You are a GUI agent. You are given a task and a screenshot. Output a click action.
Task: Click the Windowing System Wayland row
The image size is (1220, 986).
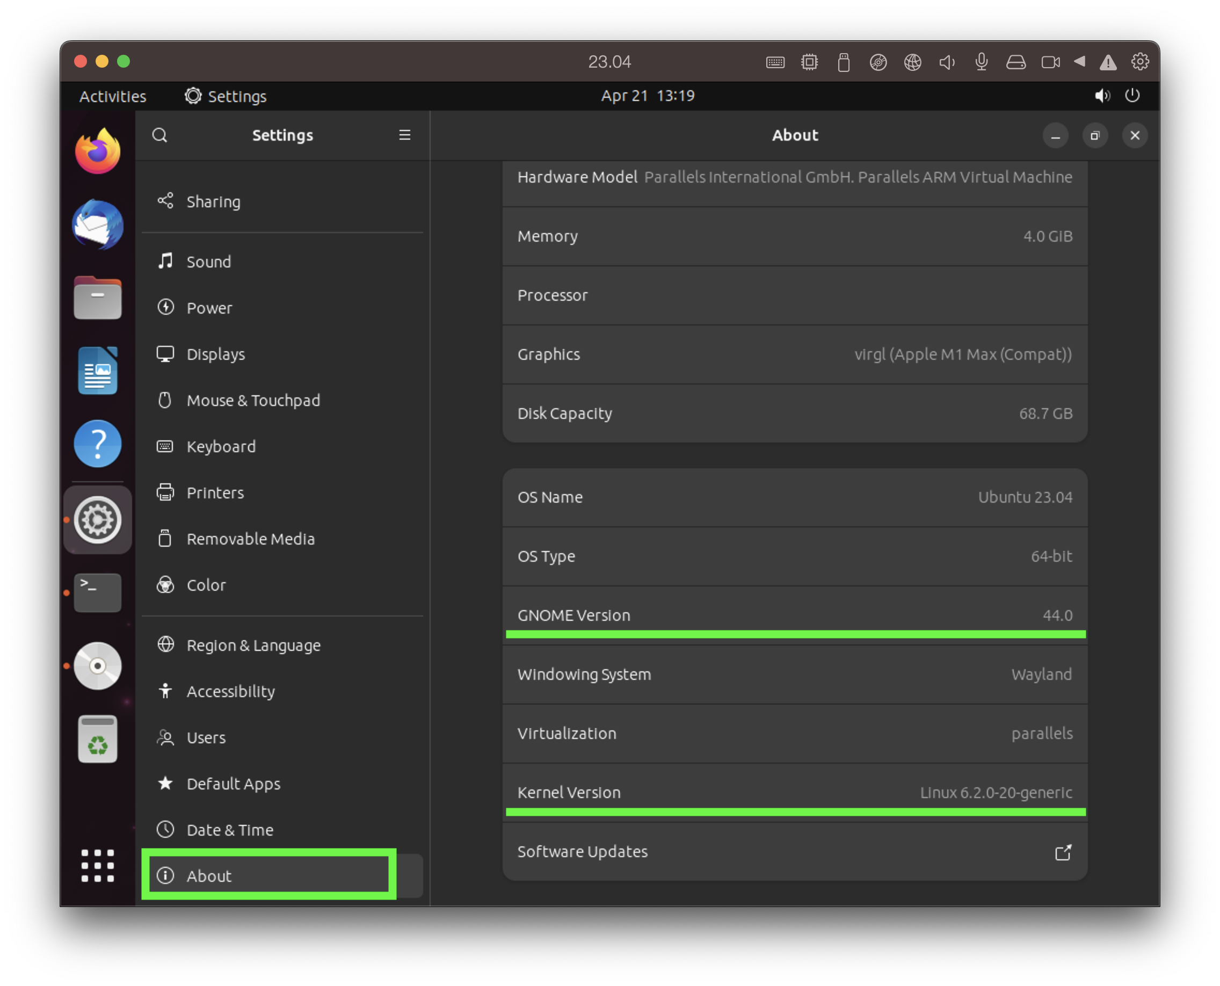(x=795, y=675)
